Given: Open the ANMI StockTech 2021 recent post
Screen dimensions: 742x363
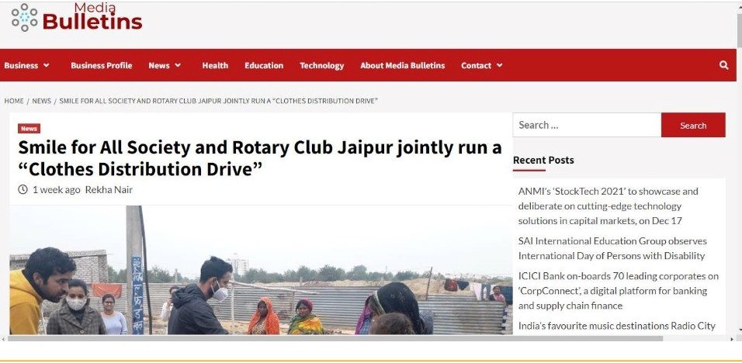Looking at the screenshot, I should (x=609, y=206).
